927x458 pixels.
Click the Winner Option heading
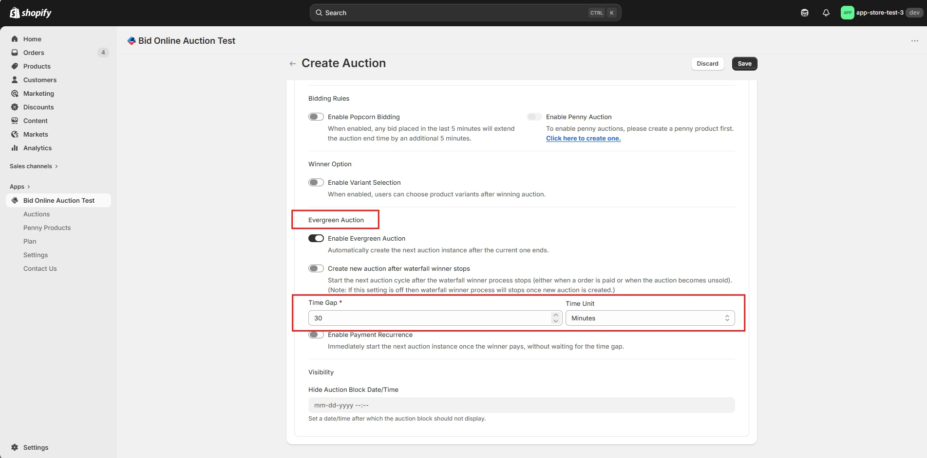click(330, 164)
